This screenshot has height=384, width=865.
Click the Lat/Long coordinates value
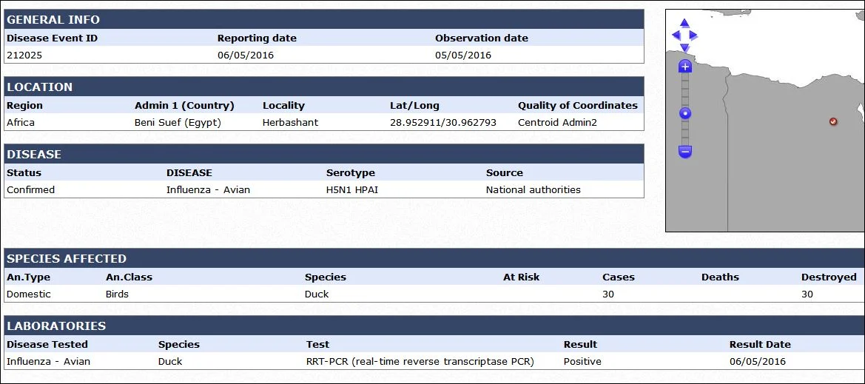tap(443, 123)
